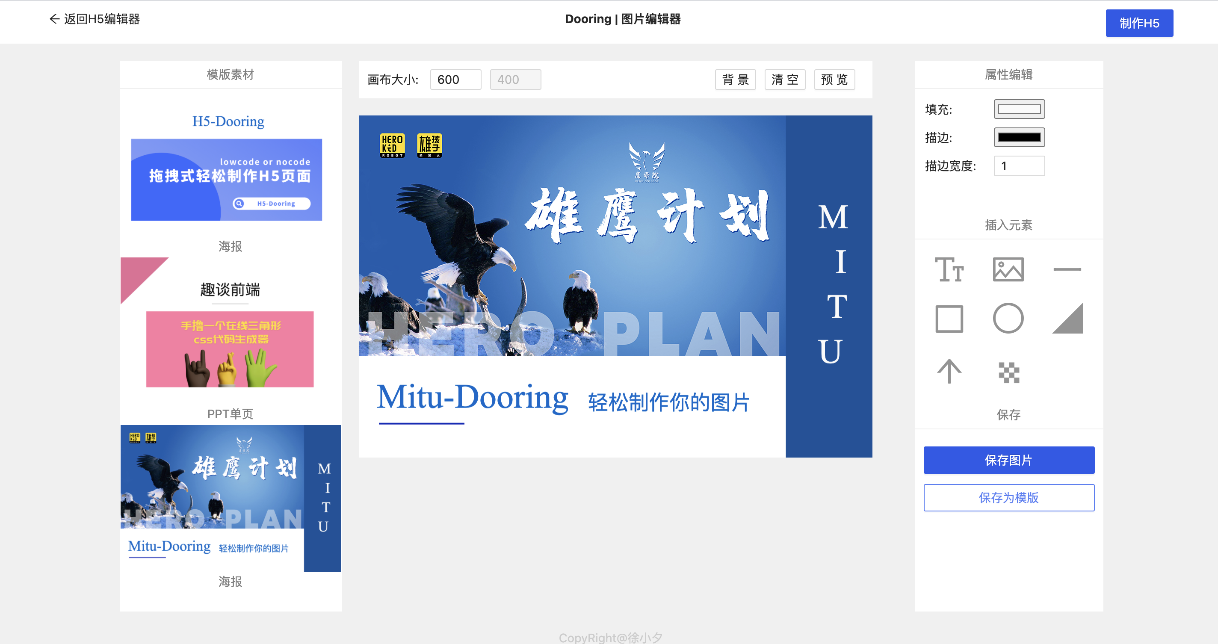Click the canvas width field showing 600
The height and width of the screenshot is (644, 1218).
click(x=455, y=80)
